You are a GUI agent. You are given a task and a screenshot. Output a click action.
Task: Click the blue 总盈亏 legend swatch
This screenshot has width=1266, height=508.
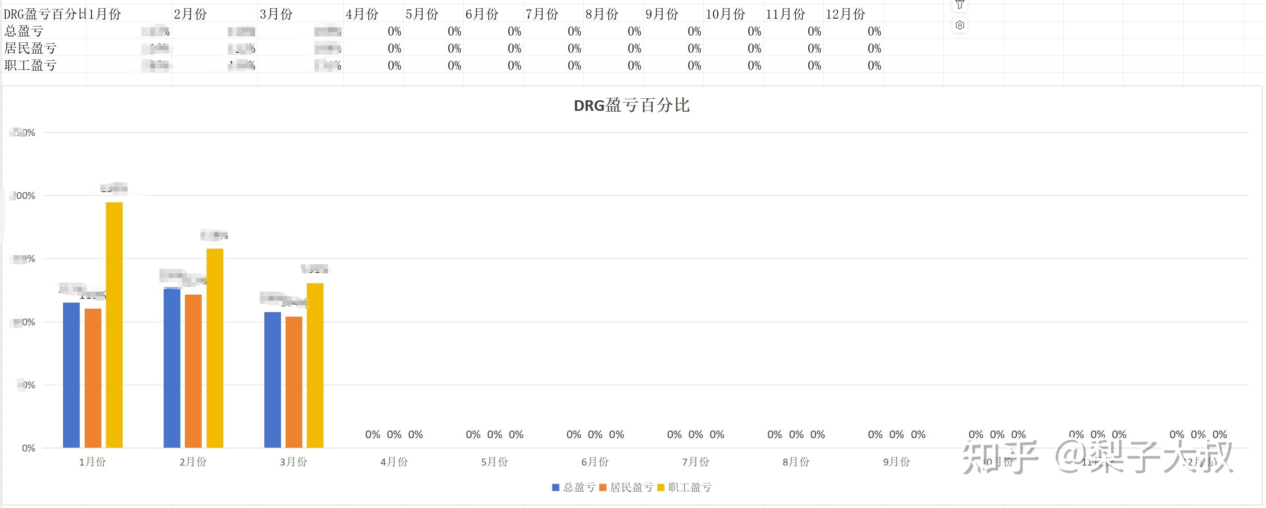coord(556,487)
